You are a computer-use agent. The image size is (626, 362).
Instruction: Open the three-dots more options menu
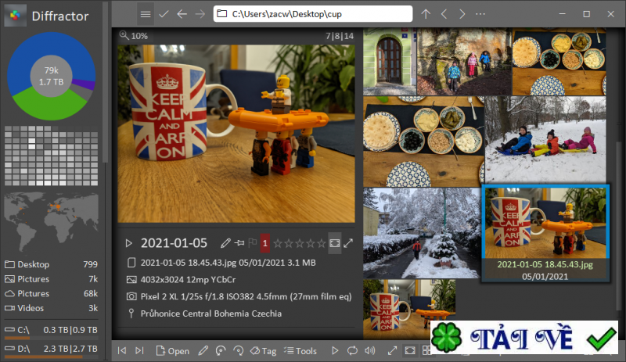pyautogui.click(x=480, y=14)
